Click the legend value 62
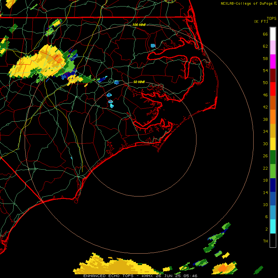Image resolution: width=278 pixels, height=278 pixels. (265, 46)
